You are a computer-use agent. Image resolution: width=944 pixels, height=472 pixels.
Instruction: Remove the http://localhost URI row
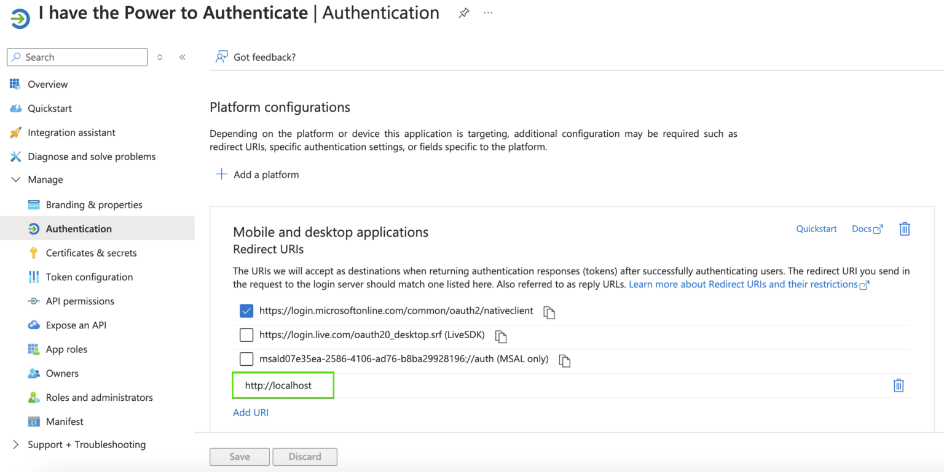click(x=898, y=385)
